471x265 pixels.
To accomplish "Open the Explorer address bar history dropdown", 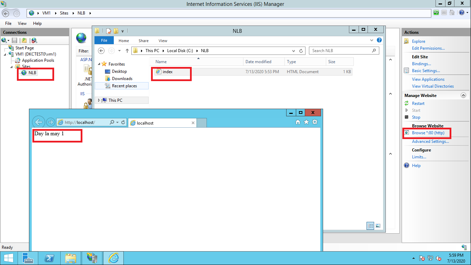I will coord(294,51).
